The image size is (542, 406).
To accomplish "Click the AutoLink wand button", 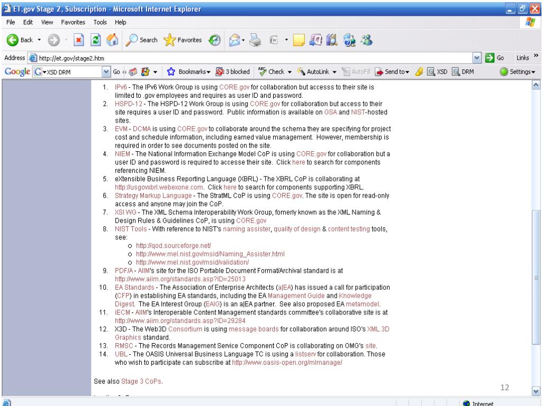I will click(313, 72).
